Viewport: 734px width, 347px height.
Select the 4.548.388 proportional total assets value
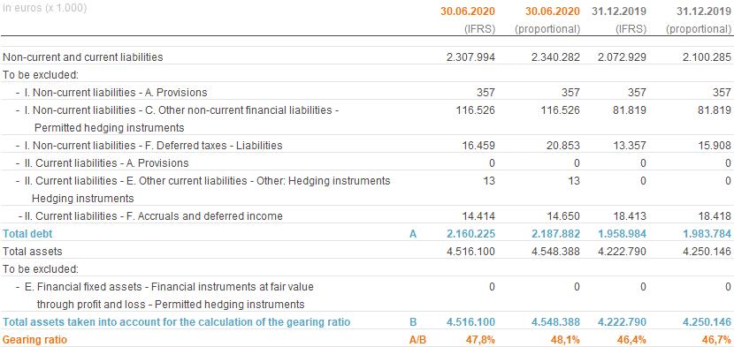[555, 251]
